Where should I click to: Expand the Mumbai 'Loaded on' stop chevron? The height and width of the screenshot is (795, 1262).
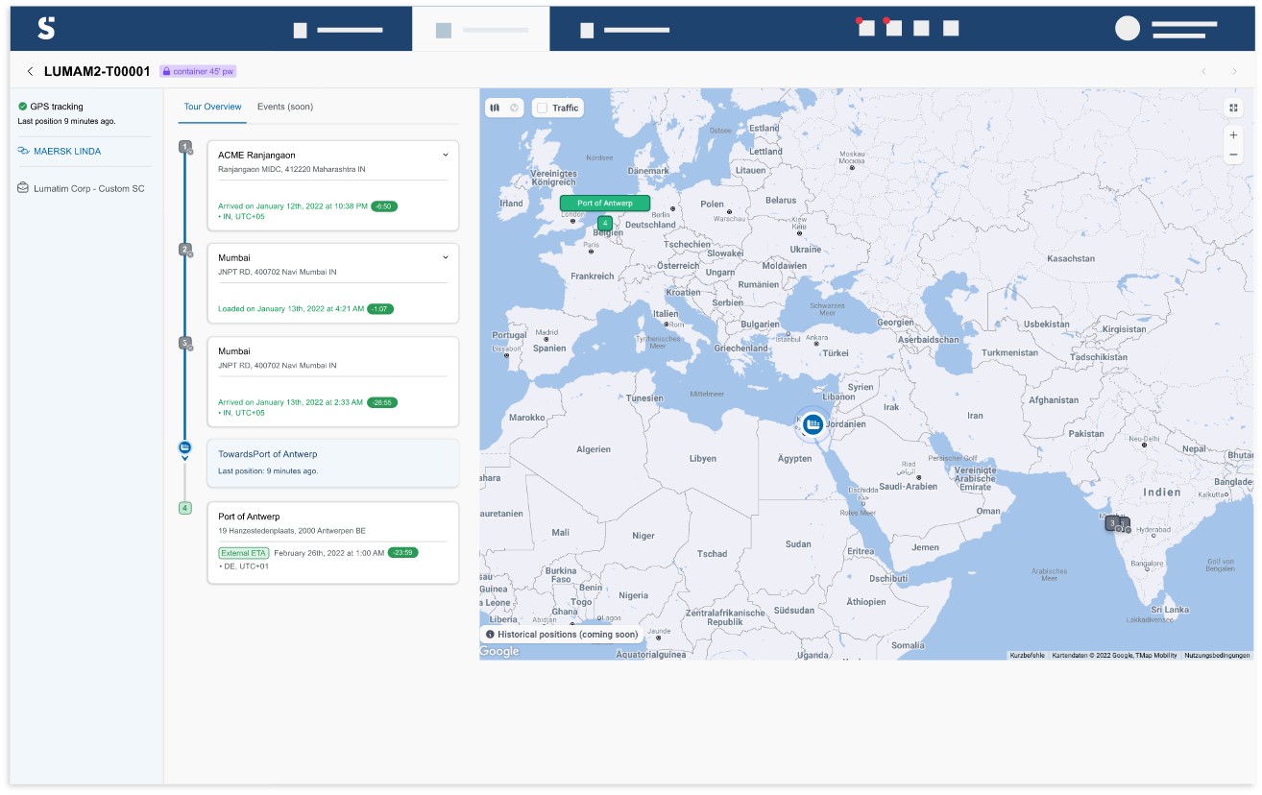tap(446, 257)
